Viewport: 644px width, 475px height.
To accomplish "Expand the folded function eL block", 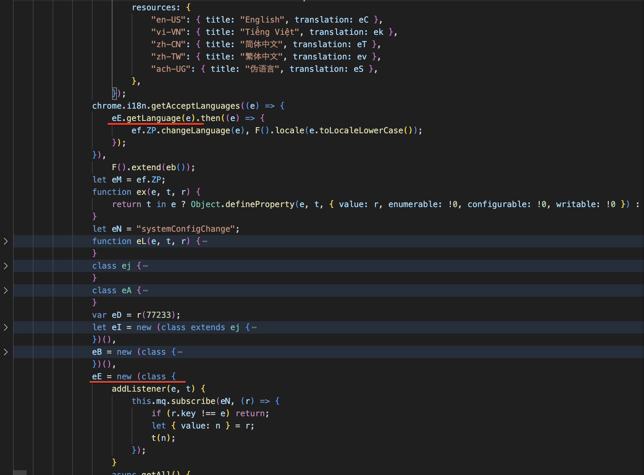I will (x=6, y=241).
